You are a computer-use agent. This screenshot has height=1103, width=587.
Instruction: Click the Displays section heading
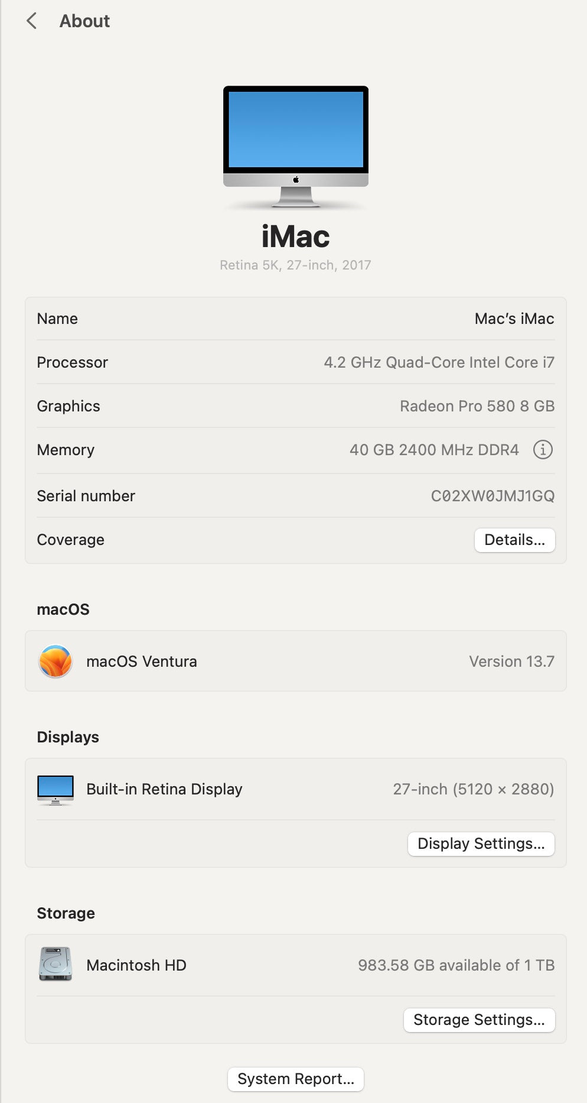click(67, 737)
